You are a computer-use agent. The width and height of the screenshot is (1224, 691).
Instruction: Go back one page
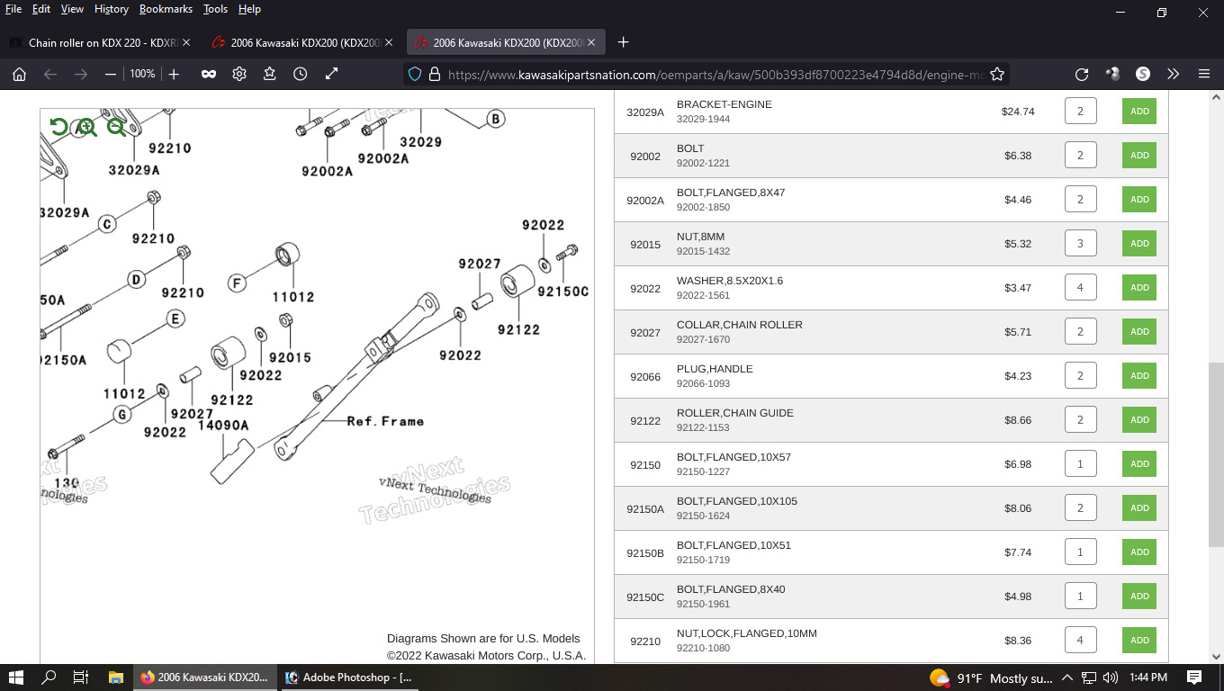[50, 75]
